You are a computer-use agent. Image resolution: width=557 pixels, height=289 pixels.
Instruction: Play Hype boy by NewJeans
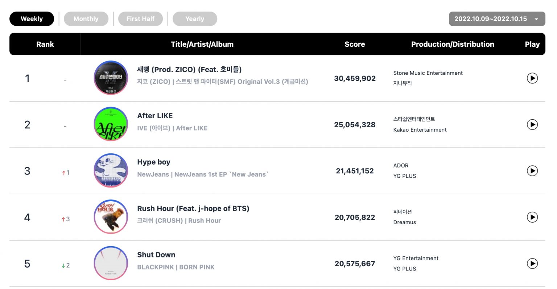click(x=532, y=171)
